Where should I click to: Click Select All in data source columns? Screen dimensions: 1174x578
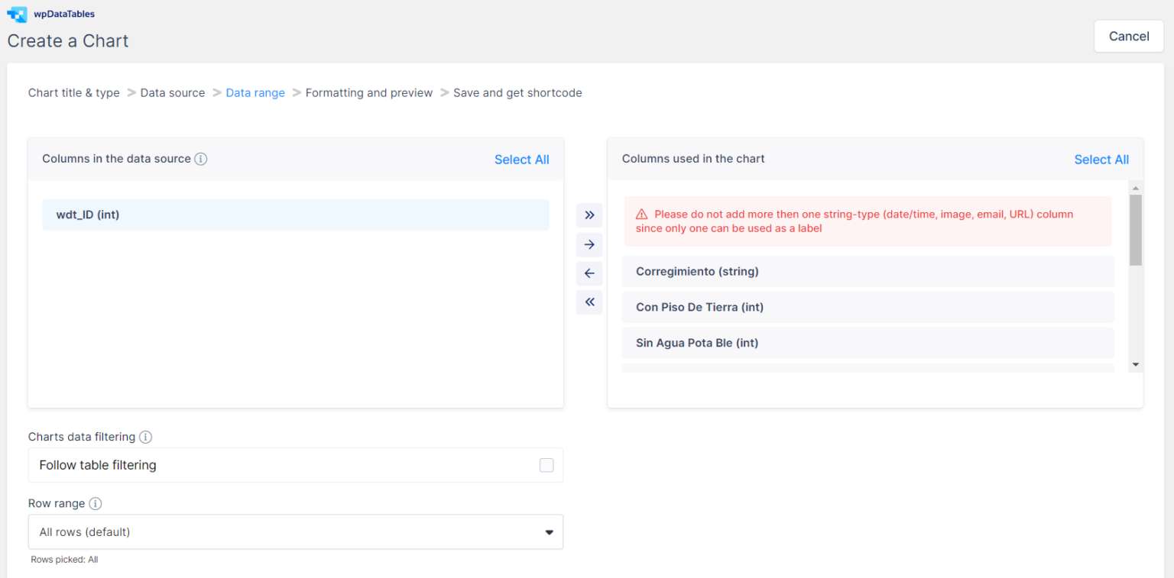click(521, 160)
